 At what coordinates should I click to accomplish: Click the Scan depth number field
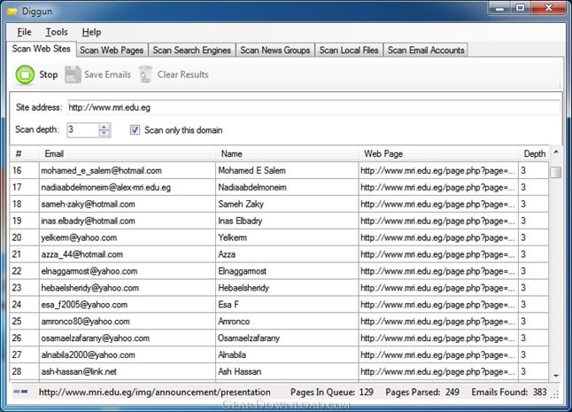83,130
